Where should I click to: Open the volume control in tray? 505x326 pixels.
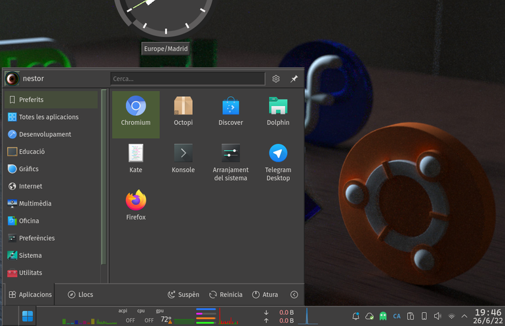tap(437, 316)
